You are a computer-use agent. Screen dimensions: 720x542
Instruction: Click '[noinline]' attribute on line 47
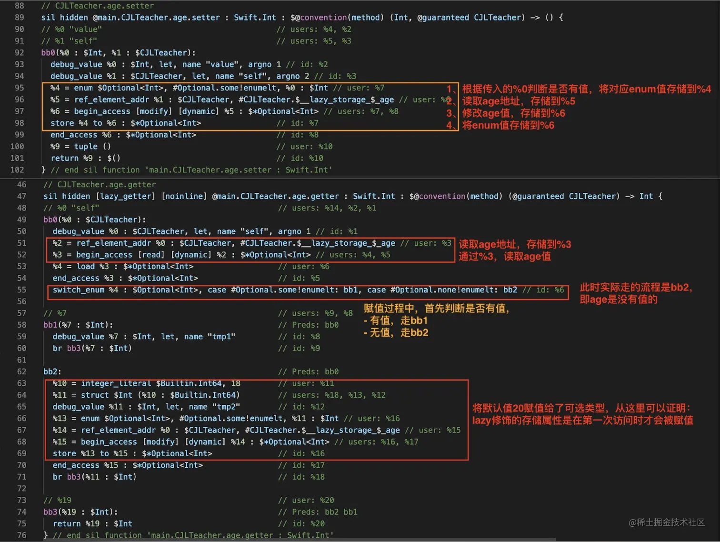[184, 196]
